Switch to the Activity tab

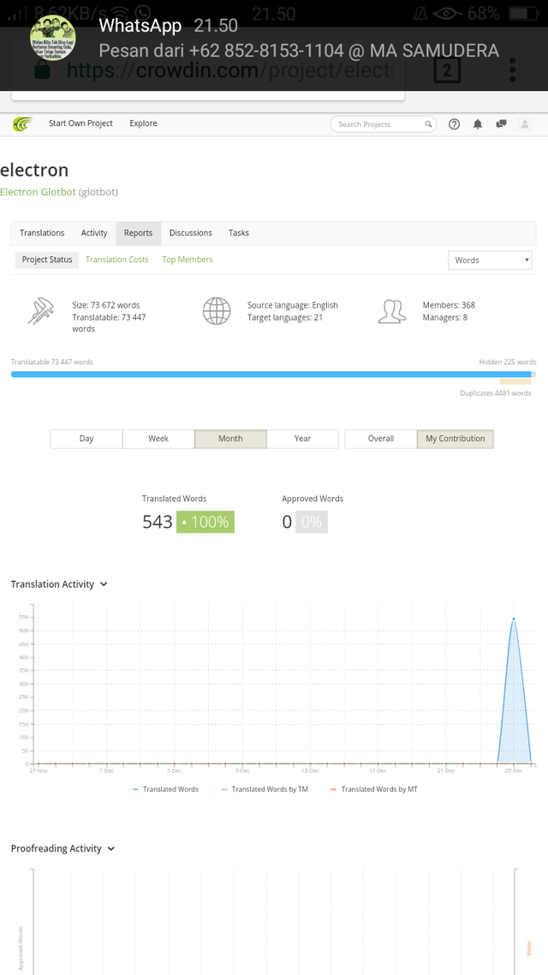pos(94,232)
